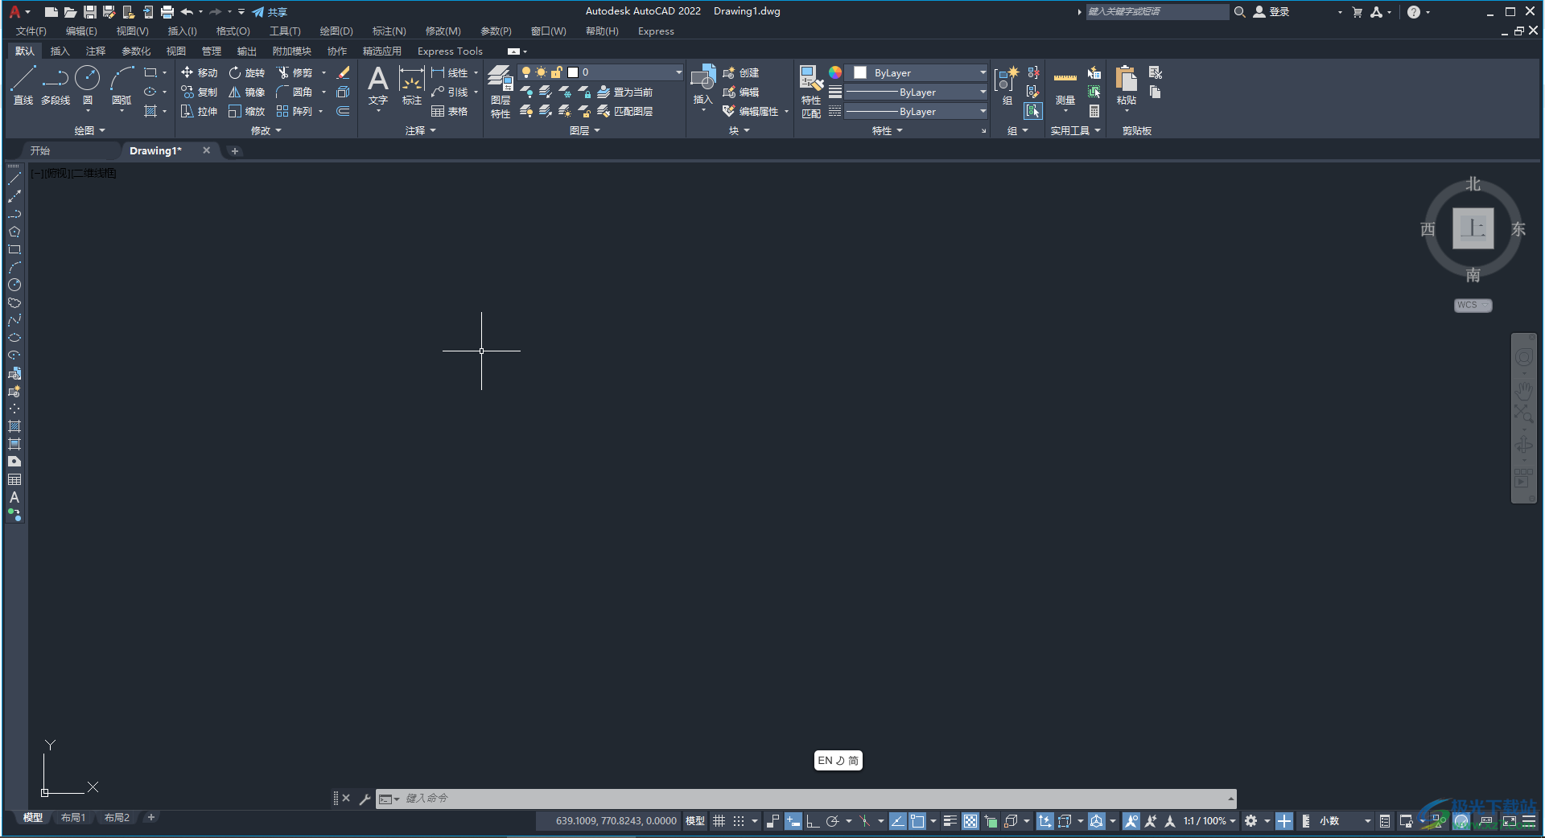The image size is (1545, 838).
Task: Click the Rotate (旋转) tool
Action: [x=246, y=72]
